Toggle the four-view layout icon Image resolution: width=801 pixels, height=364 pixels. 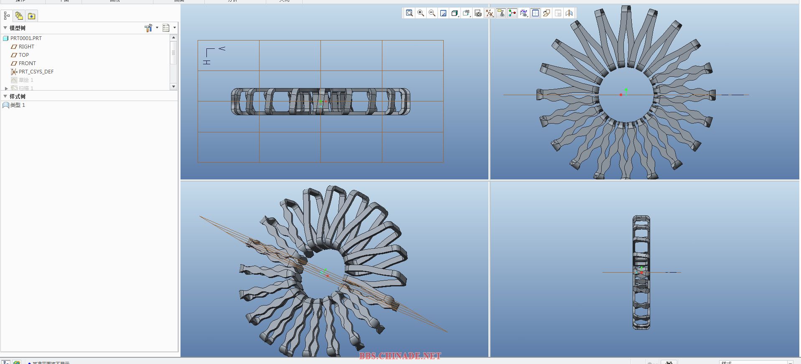[535, 13]
